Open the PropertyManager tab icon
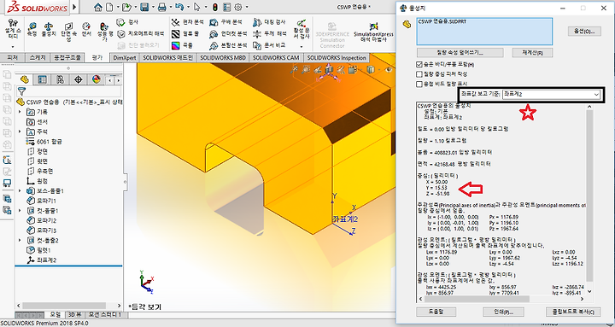Image resolution: width=615 pixels, height=327 pixels. [43, 79]
